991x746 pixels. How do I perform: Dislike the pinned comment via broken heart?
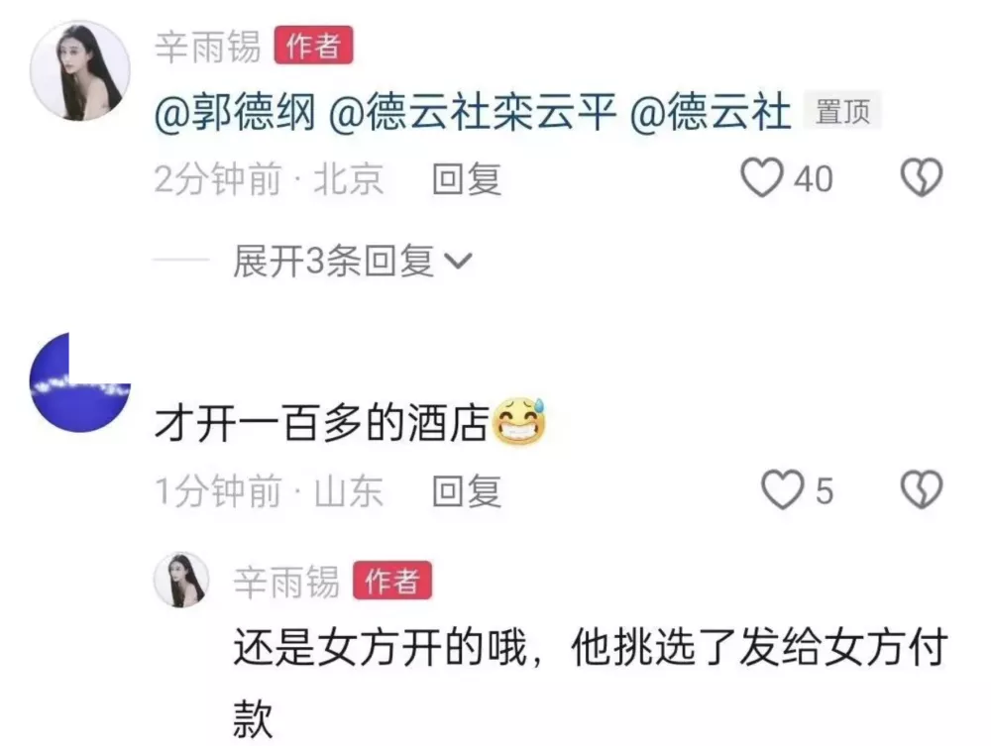coord(921,177)
